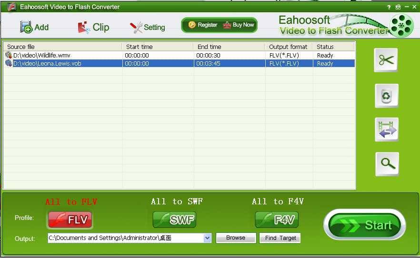Click the Buy Now button

(x=239, y=25)
